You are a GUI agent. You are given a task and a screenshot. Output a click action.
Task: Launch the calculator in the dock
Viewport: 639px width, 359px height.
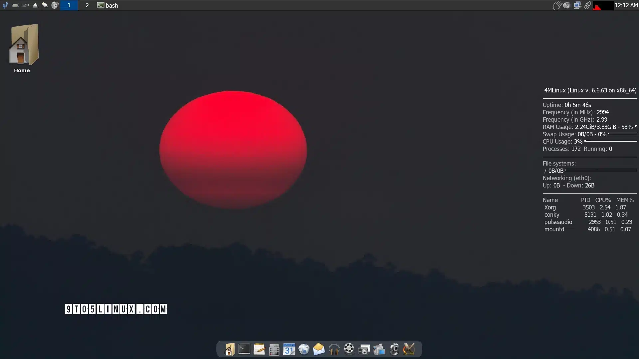[274, 349]
